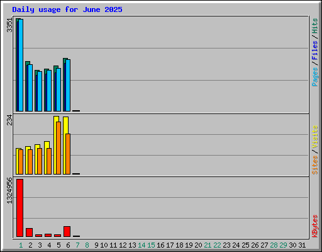The image size is (322, 252).
Task: Click day label 9 on x-axis
Action: [96, 245]
